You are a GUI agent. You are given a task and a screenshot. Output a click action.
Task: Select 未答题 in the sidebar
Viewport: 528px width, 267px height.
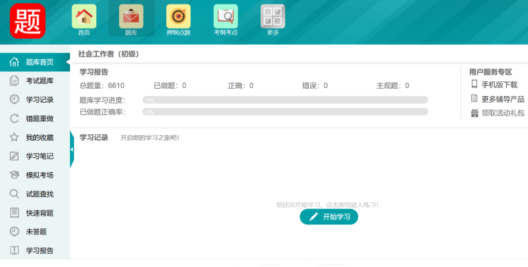[35, 232]
